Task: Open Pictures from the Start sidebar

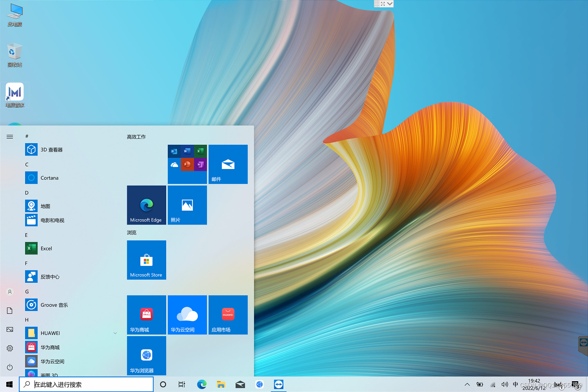Action: (x=10, y=329)
